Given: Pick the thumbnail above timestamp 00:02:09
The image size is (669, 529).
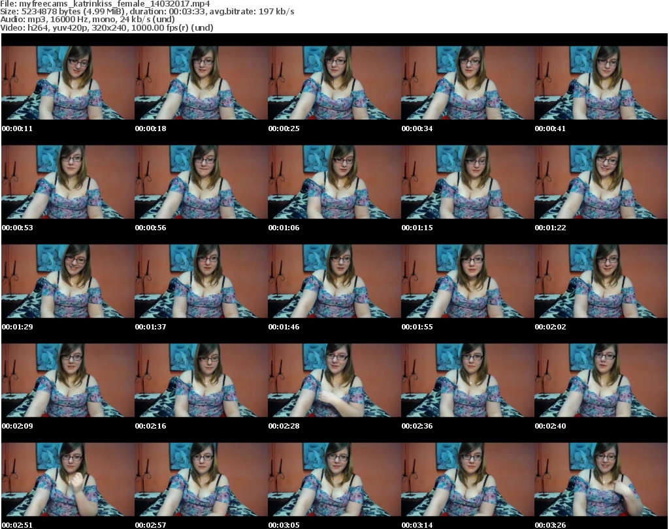Looking at the screenshot, I should coord(68,380).
